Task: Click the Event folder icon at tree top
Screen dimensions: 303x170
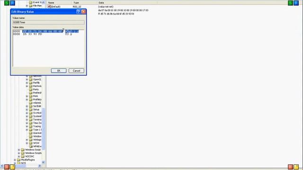Action: coord(30,2)
